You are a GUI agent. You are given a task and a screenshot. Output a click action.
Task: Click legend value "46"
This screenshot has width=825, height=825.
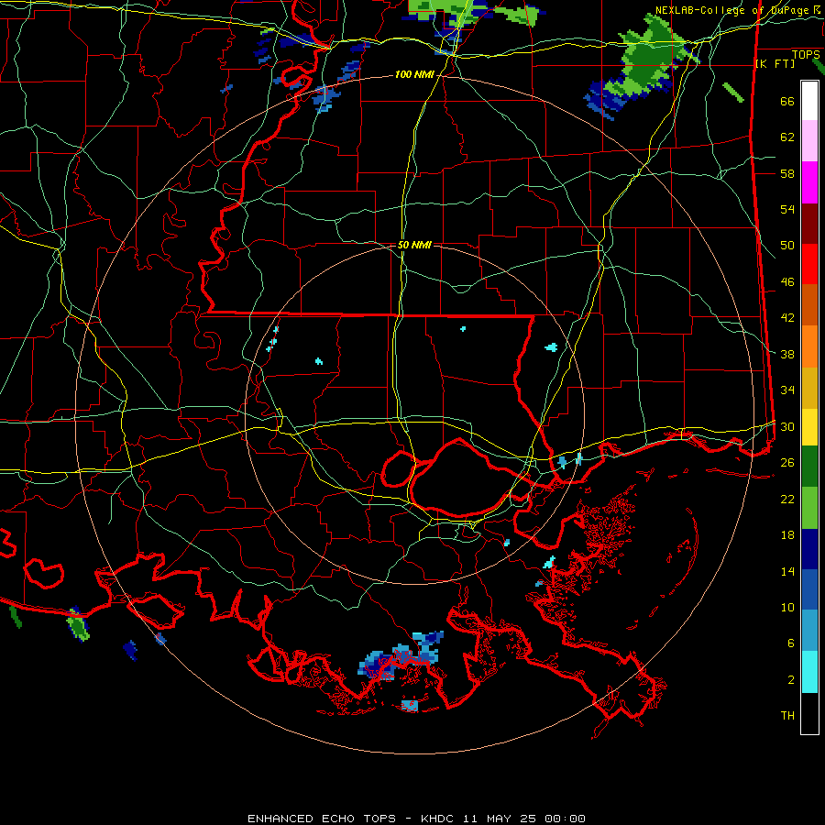coord(787,282)
